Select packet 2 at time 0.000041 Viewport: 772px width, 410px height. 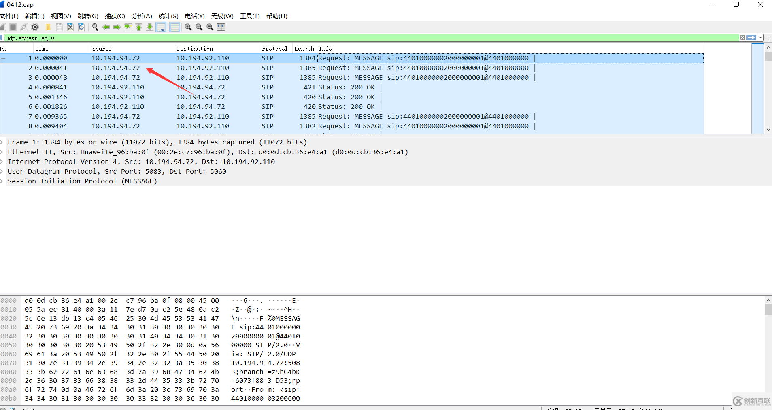click(x=352, y=68)
